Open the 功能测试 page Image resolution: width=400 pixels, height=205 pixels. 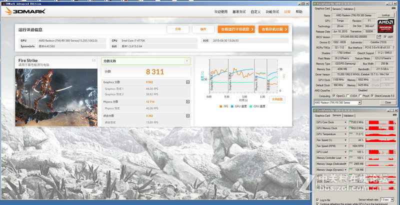(272, 11)
